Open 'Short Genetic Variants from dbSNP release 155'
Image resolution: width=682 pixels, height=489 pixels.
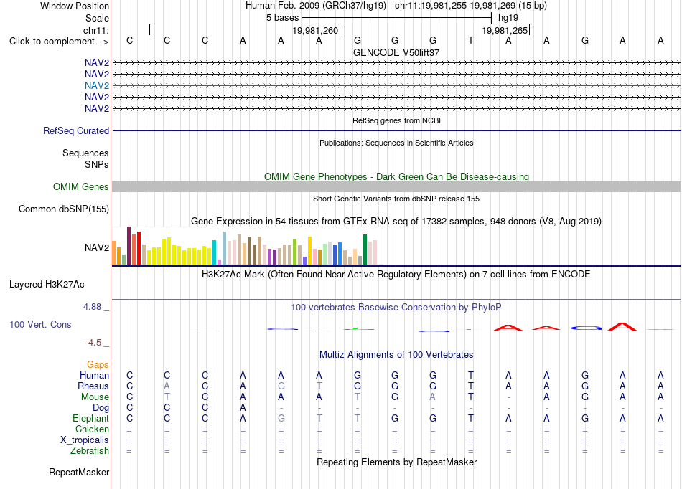point(396,199)
